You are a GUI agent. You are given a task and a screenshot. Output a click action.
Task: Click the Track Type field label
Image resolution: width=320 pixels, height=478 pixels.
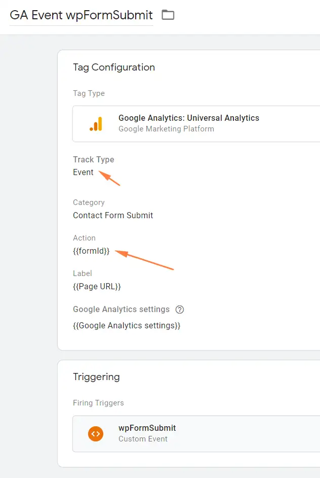[94, 159]
